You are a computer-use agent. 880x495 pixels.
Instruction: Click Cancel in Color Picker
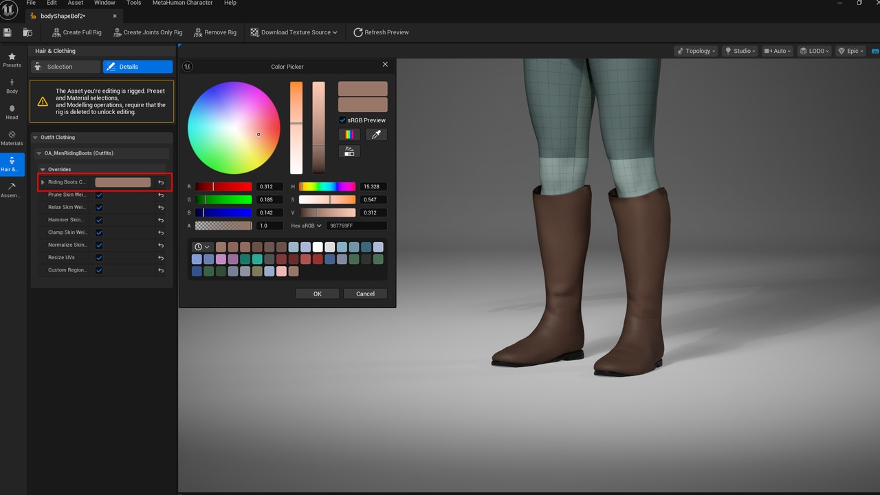click(365, 294)
